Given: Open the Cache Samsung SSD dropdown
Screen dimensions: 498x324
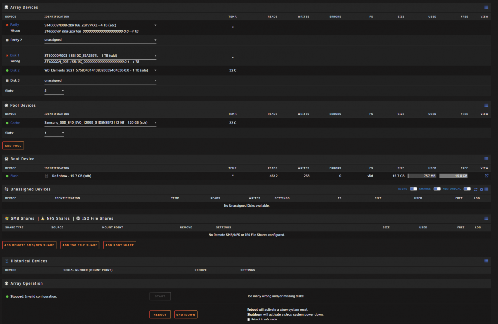Looking at the screenshot, I should tap(101, 123).
